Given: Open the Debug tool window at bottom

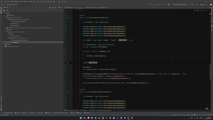Looking at the screenshot, I should 17,113.
